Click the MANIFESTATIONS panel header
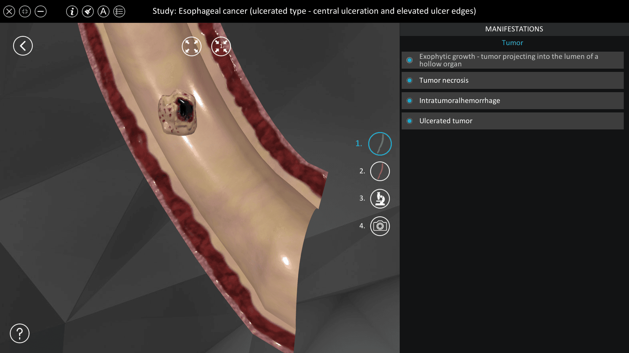 click(514, 29)
